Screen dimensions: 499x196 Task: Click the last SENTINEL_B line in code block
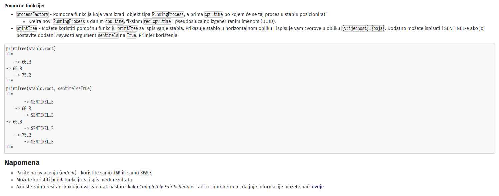(39, 142)
